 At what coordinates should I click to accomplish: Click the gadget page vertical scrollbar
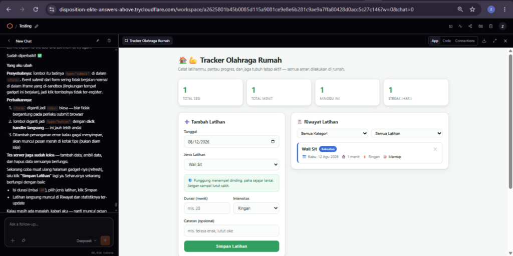(x=510, y=121)
